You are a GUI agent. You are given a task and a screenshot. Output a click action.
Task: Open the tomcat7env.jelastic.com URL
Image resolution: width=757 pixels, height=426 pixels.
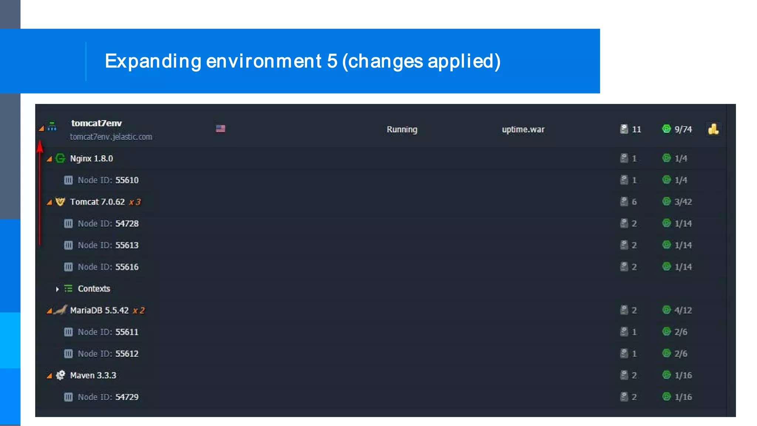point(111,137)
